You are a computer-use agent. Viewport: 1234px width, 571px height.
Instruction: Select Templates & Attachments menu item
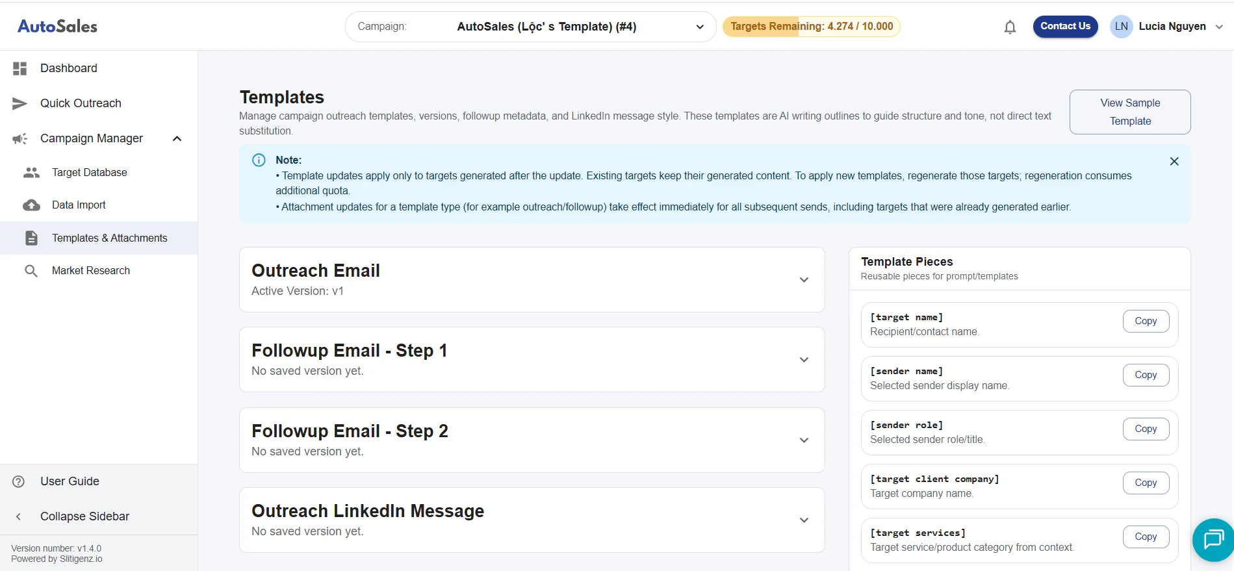point(99,238)
